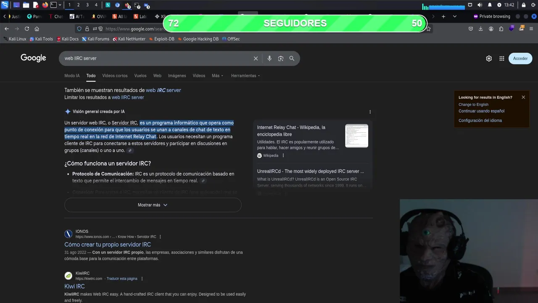Bookmark this page with the star icon
This screenshot has height=303, width=538.
pyautogui.click(x=428, y=29)
